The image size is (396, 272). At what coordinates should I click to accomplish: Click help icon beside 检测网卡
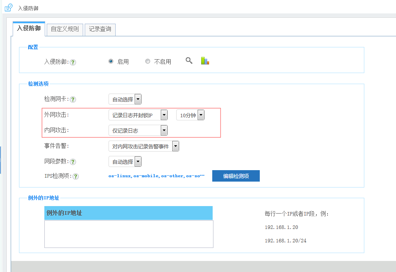[x=73, y=99]
